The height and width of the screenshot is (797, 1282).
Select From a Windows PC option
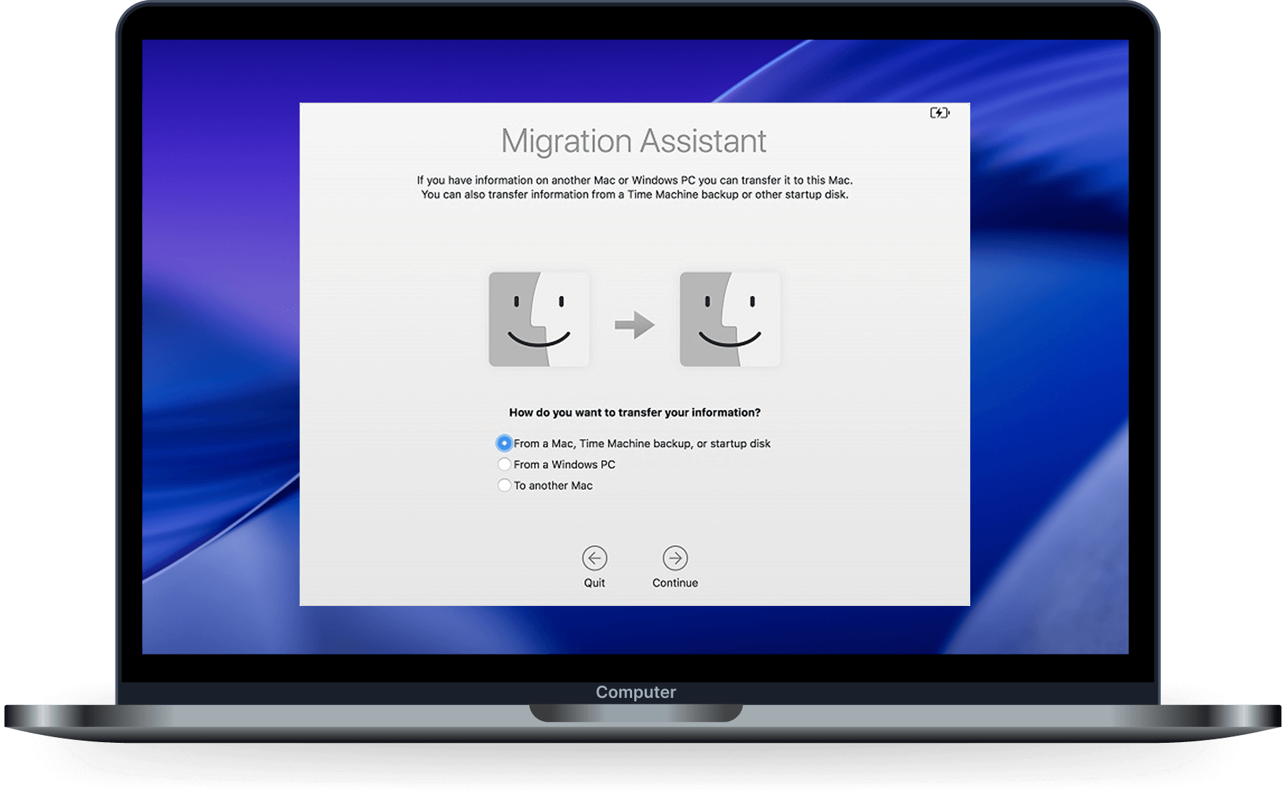pos(504,463)
